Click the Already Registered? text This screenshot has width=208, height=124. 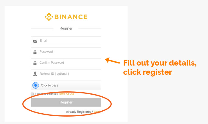79,112
